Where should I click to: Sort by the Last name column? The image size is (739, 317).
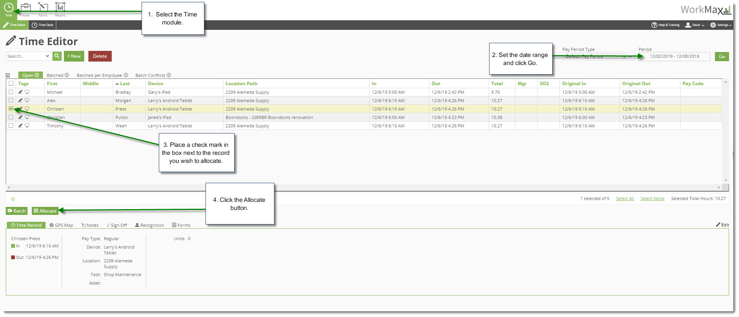pos(123,84)
